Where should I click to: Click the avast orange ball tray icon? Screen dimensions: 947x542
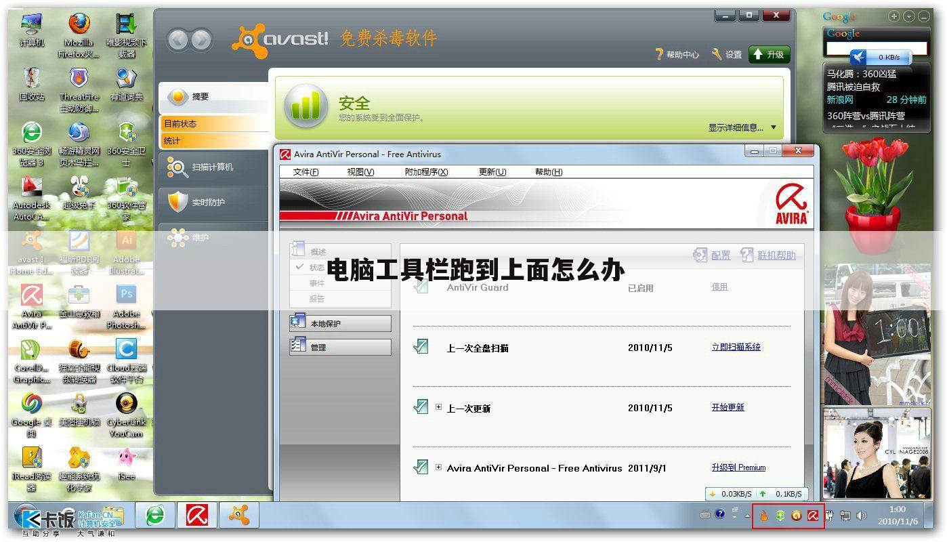point(797,516)
